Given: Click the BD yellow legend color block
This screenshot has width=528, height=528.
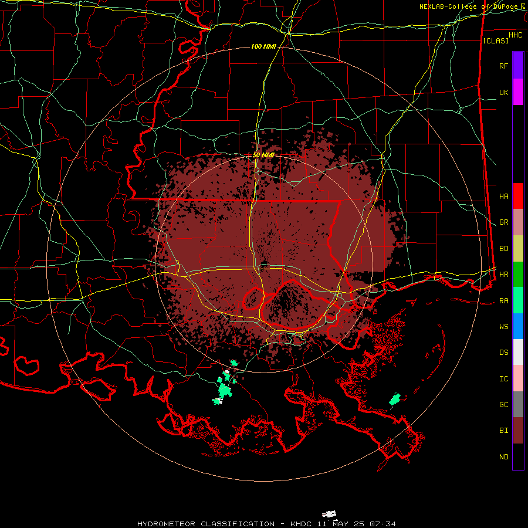Looking at the screenshot, I should click(518, 249).
